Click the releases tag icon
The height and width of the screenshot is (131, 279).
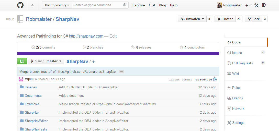[x=133, y=47]
